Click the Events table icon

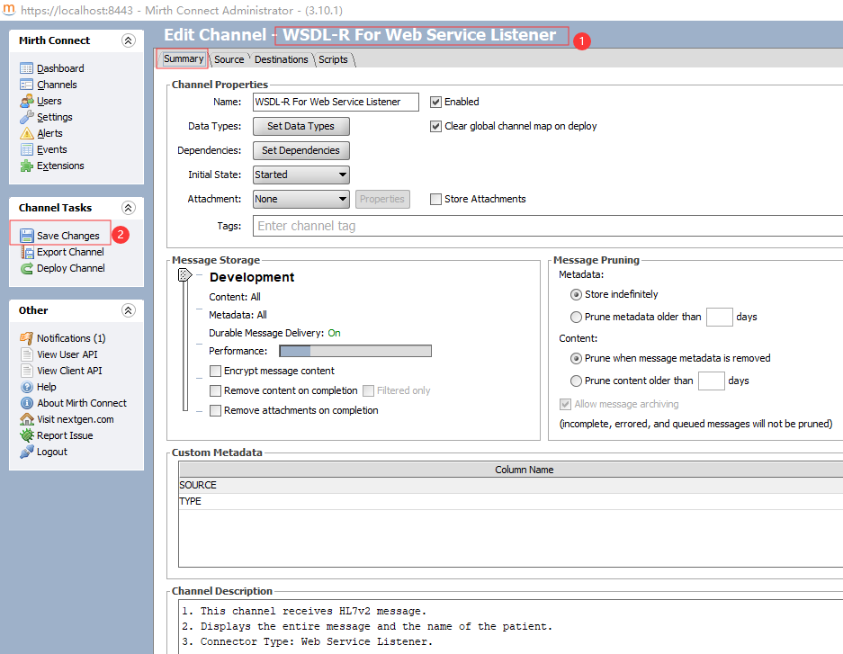coord(26,149)
